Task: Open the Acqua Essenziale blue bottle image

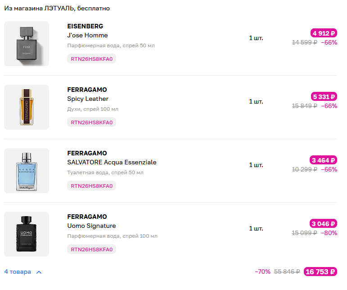Action: click(26, 171)
